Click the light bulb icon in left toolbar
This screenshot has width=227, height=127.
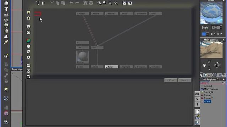pos(6,90)
